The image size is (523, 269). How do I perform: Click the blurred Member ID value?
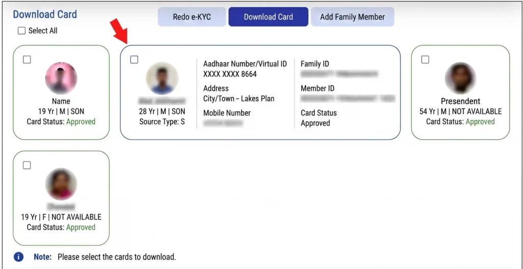[347, 99]
